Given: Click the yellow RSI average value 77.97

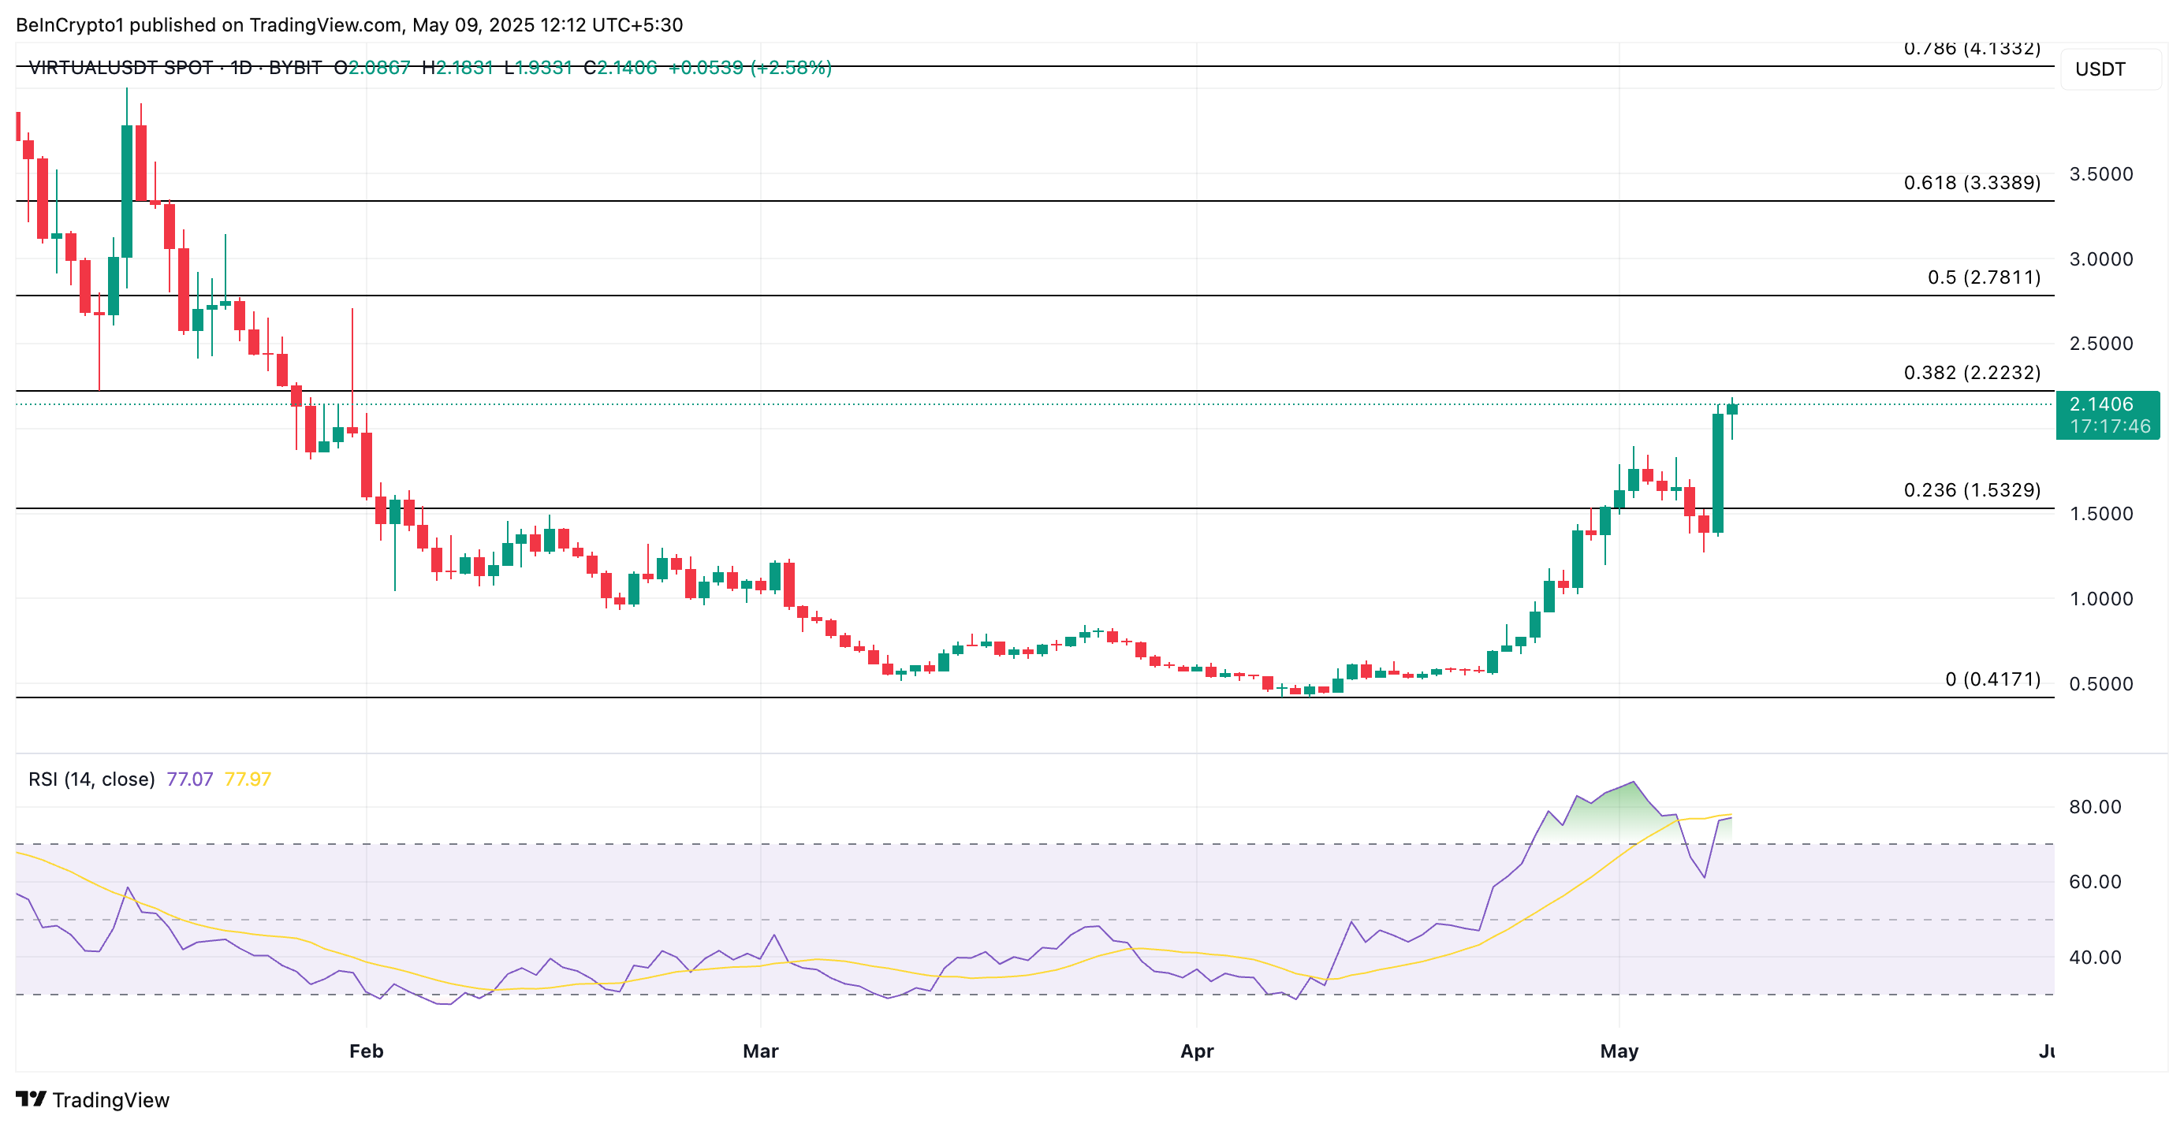Looking at the screenshot, I should (x=247, y=779).
